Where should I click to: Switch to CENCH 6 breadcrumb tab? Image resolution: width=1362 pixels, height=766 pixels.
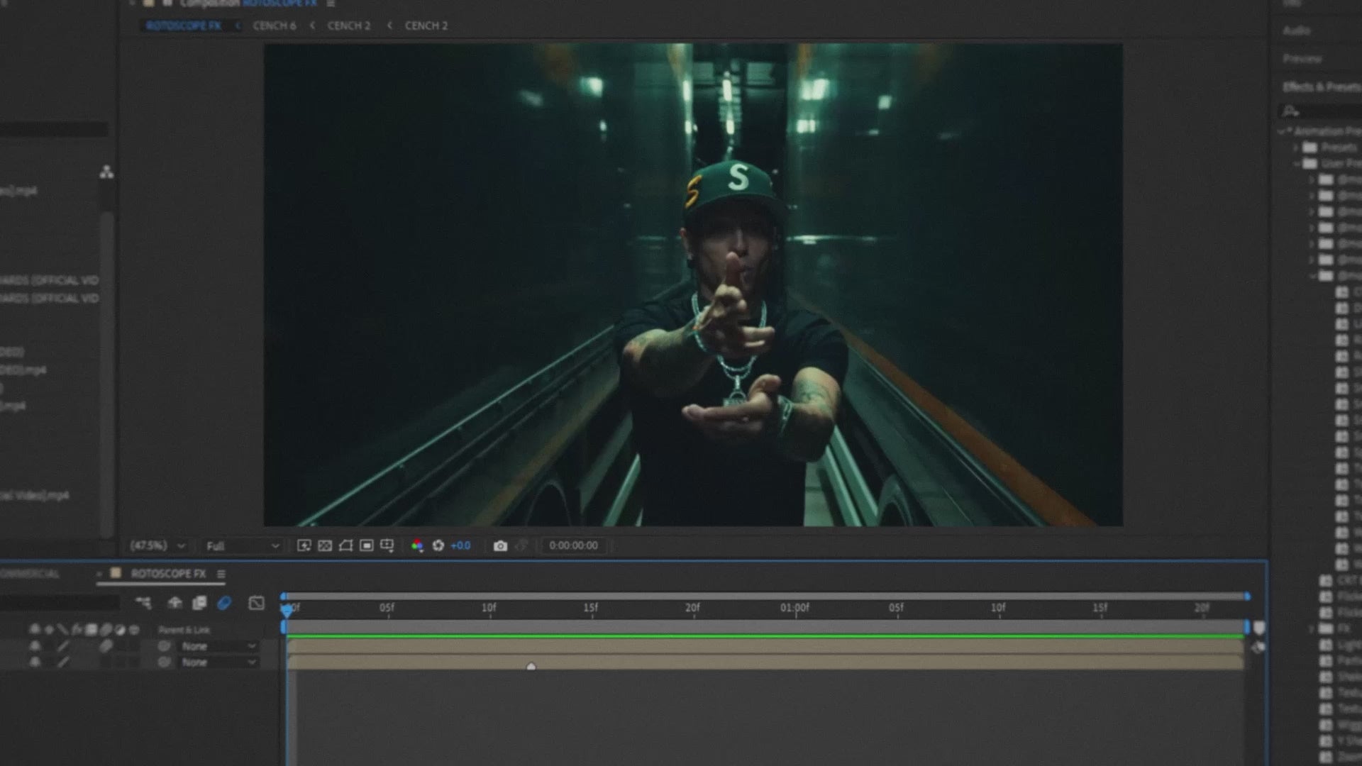(x=275, y=26)
